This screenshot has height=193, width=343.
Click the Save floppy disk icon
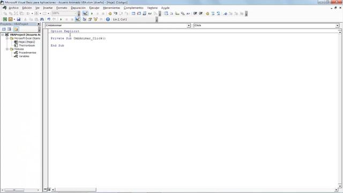[x=19, y=19]
